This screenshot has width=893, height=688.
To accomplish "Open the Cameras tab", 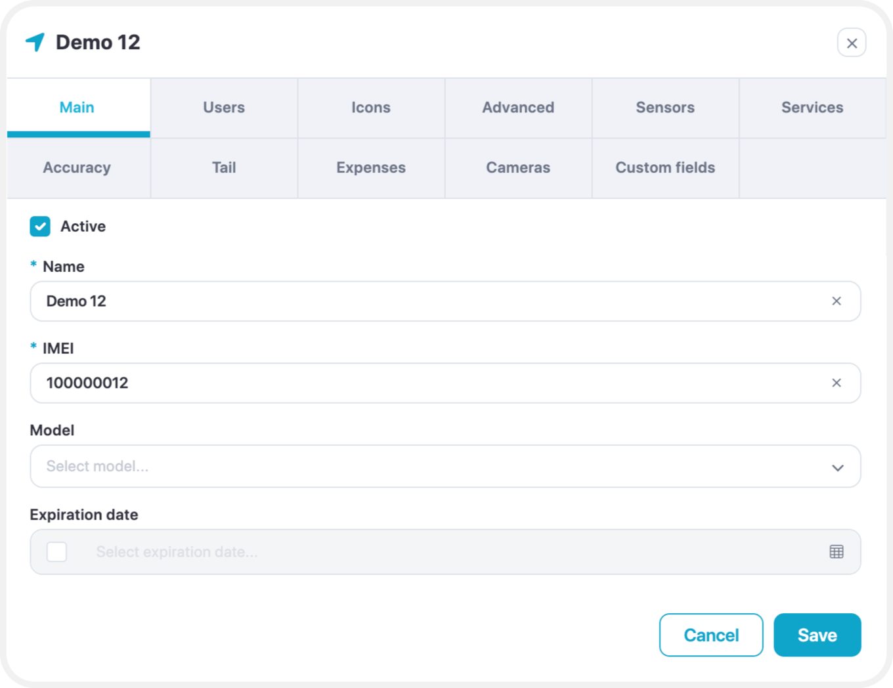I will point(518,168).
